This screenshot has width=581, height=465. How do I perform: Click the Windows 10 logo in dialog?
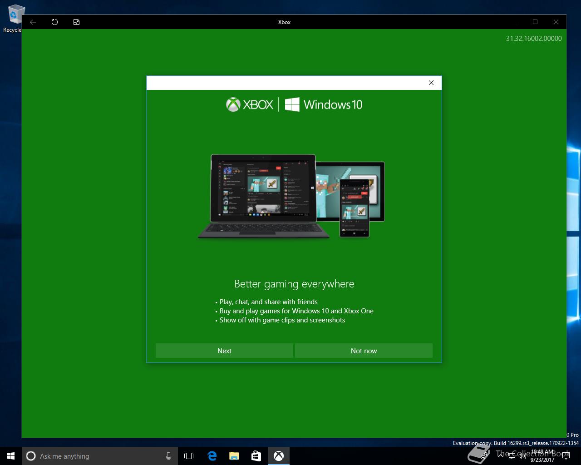tap(324, 104)
